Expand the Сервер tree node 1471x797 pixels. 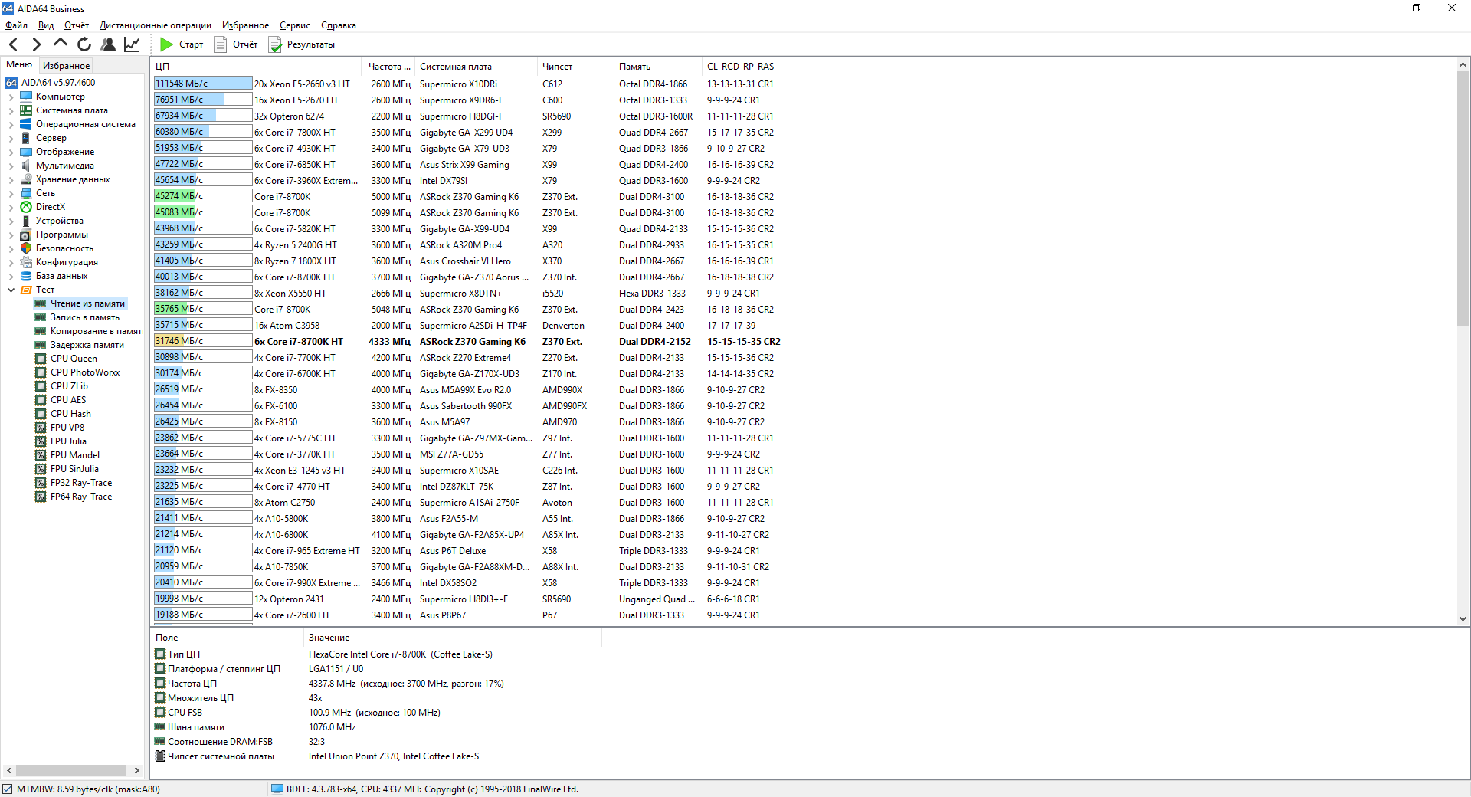(x=11, y=139)
